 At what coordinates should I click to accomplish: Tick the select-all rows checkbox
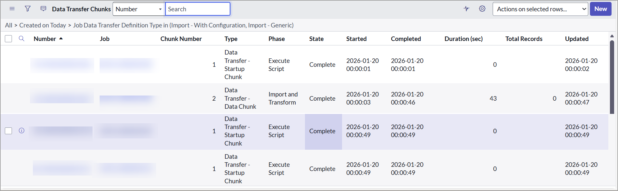click(8, 39)
